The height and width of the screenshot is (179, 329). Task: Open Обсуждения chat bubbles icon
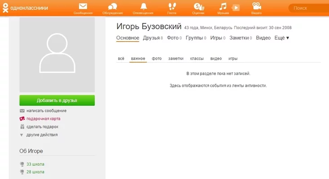pyautogui.click(x=113, y=7)
